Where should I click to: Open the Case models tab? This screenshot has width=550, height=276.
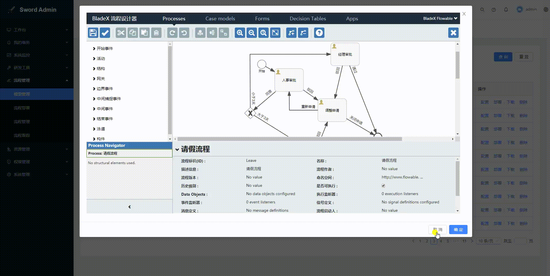tap(220, 19)
